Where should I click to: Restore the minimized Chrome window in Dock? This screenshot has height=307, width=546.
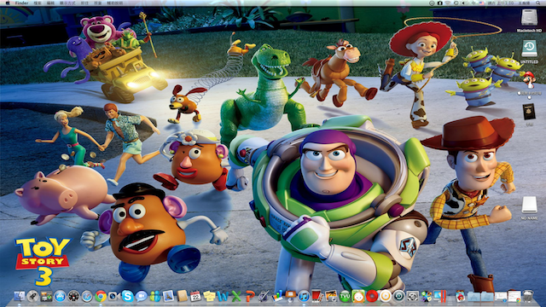click(x=514, y=296)
